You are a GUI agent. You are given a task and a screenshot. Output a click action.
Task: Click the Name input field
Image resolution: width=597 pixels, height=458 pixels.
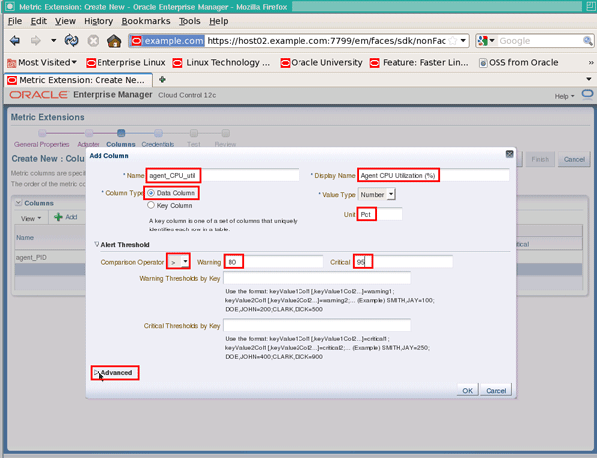click(x=223, y=175)
